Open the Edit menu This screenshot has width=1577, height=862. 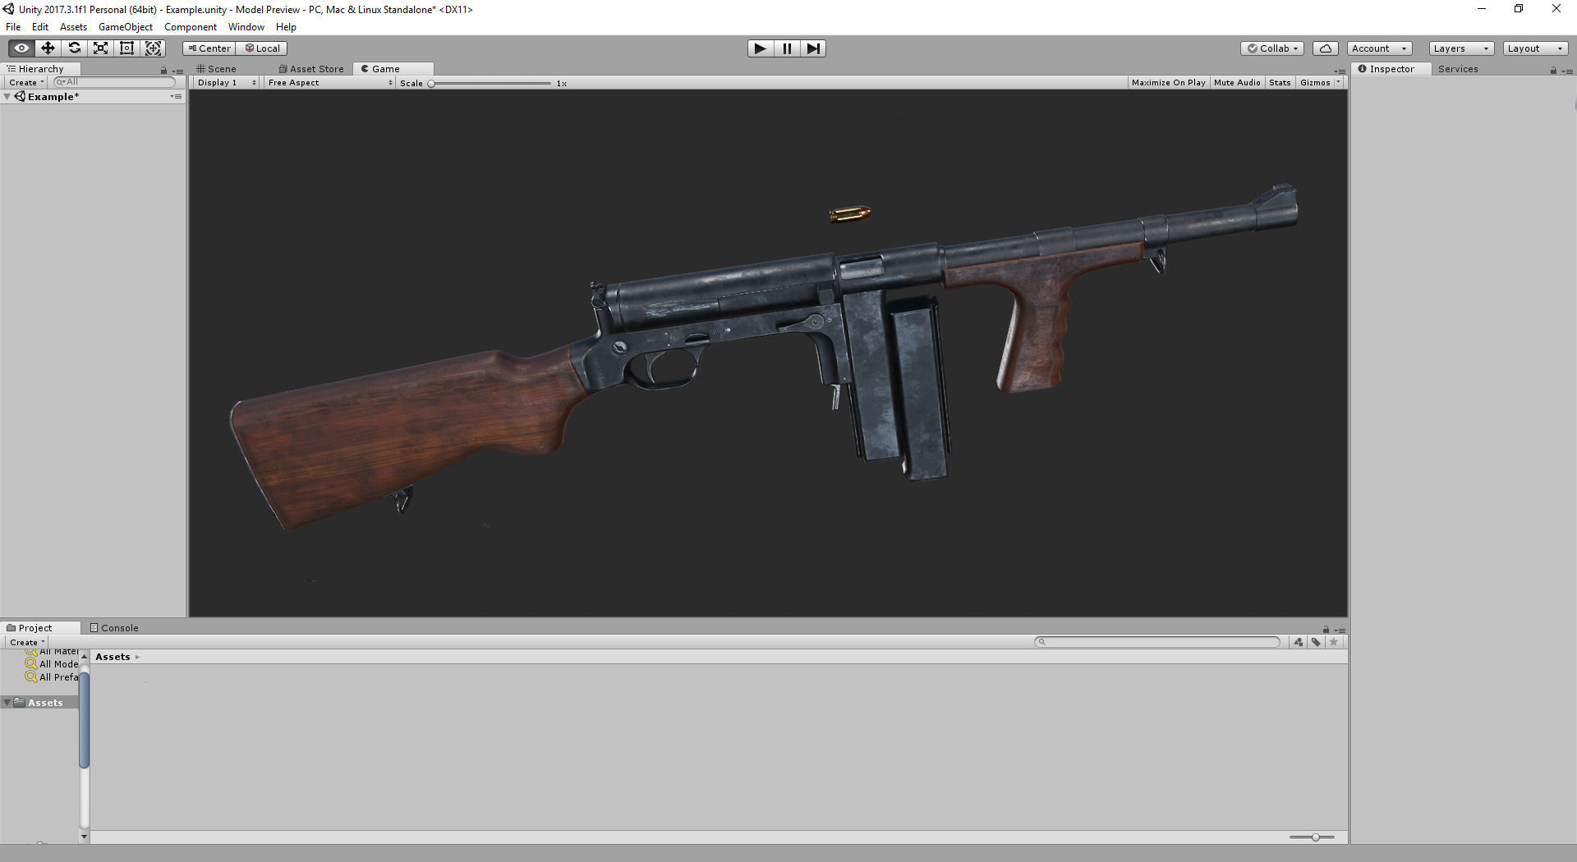[40, 27]
